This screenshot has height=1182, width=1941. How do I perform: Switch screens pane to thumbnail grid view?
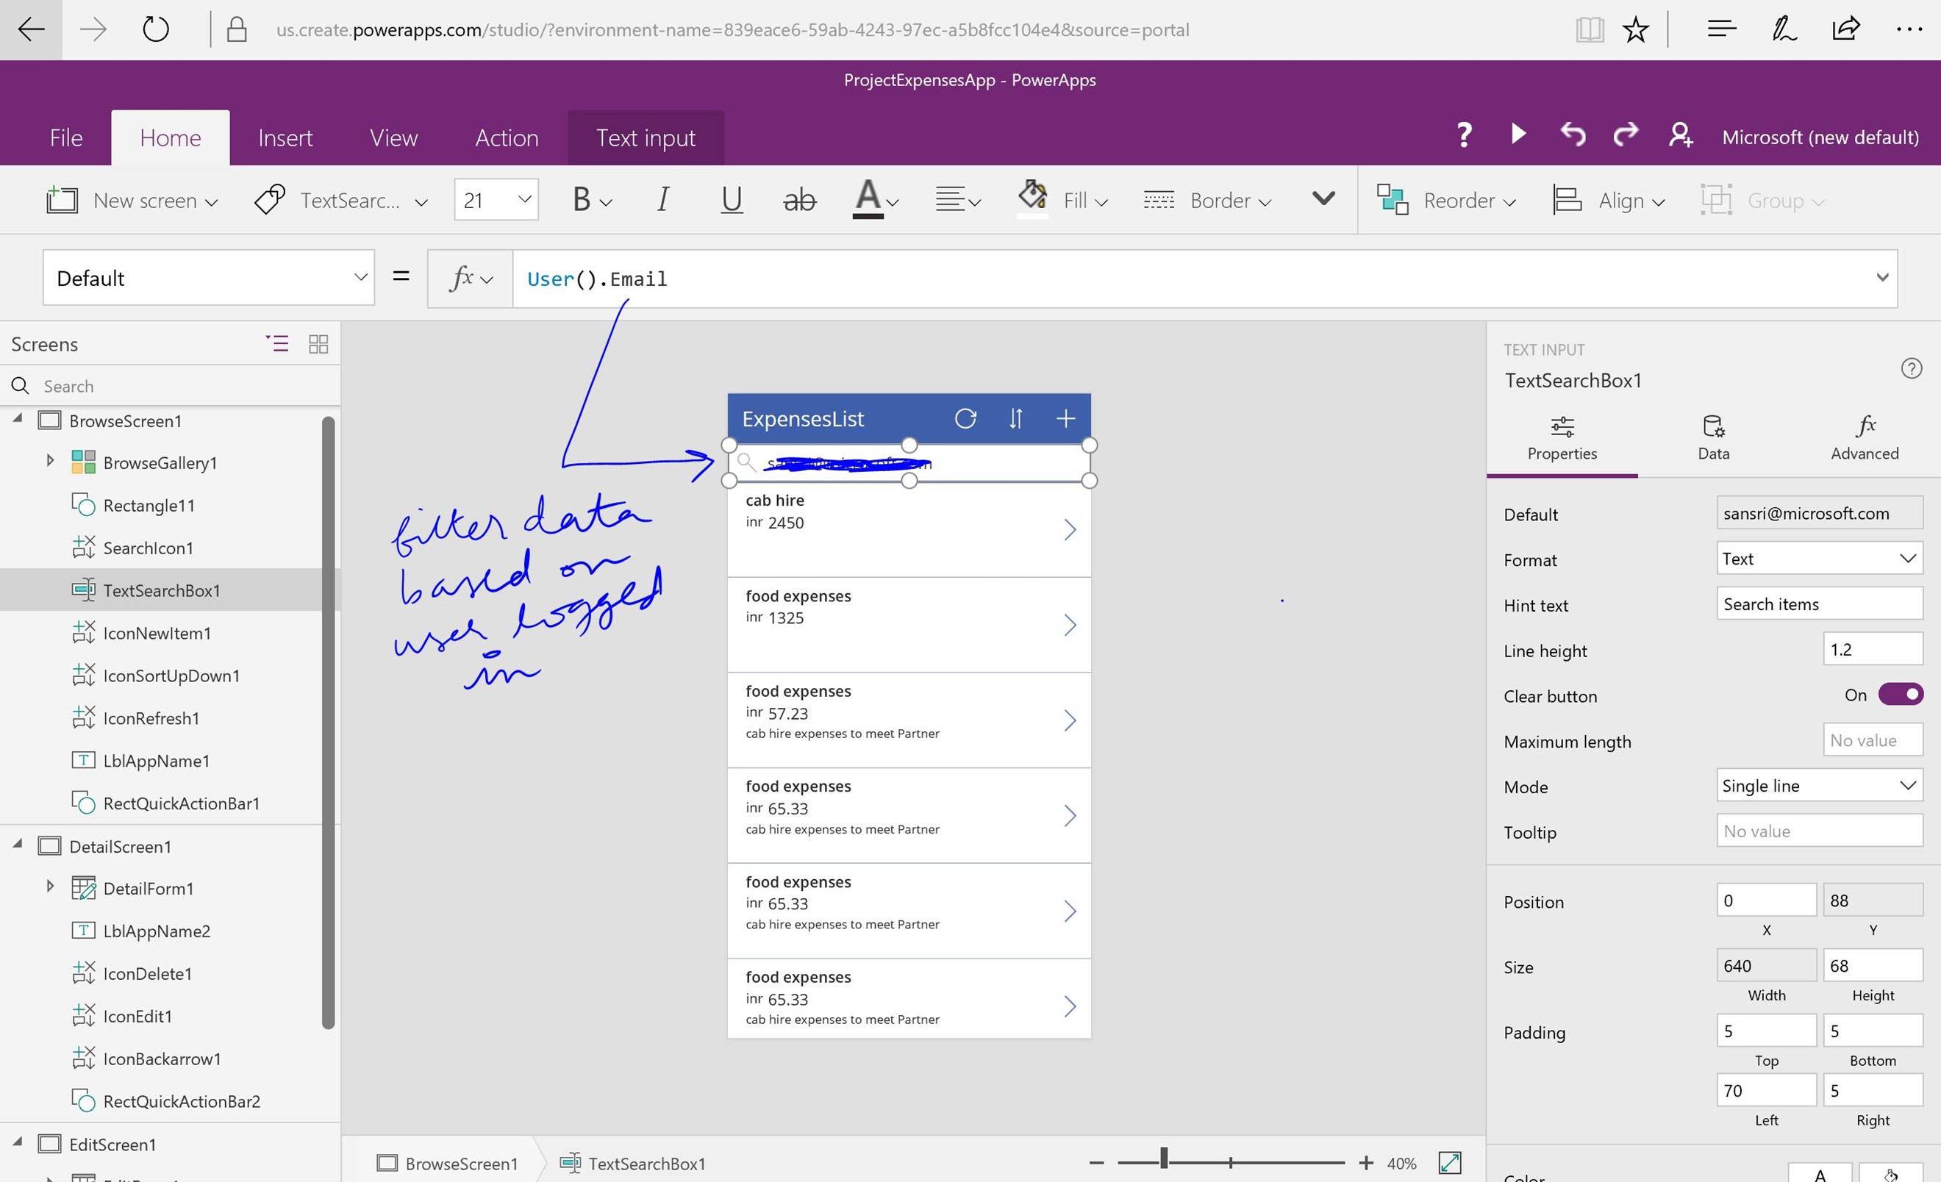coord(318,344)
